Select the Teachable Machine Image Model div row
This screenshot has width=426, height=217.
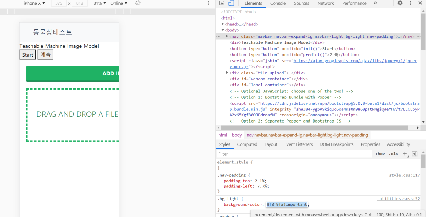click(277, 42)
